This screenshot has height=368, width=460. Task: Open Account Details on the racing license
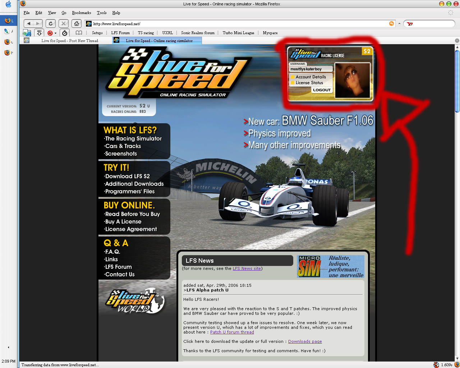[311, 77]
